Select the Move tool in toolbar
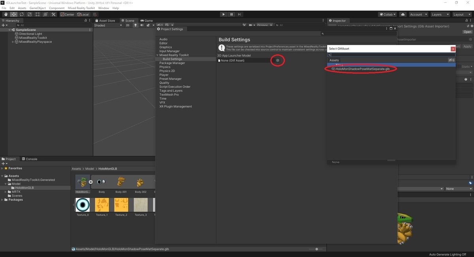 coord(13,14)
